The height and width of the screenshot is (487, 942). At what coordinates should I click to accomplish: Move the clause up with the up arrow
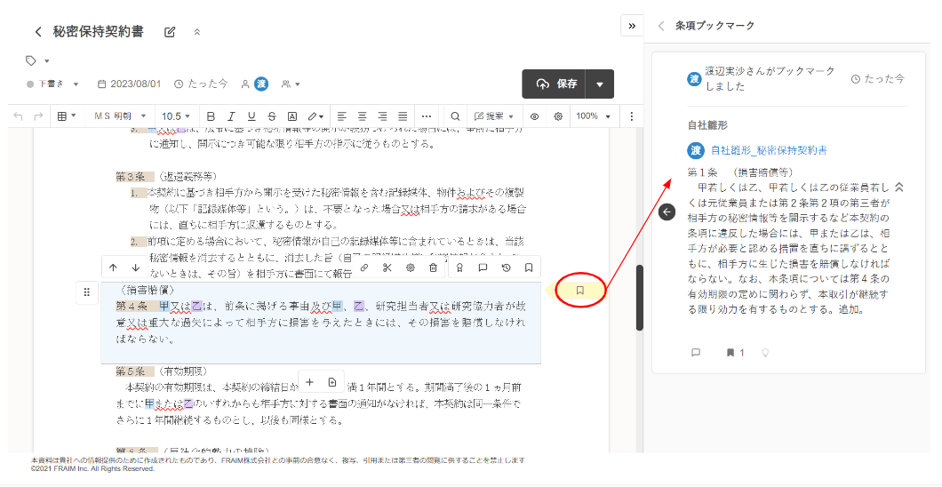[113, 267]
